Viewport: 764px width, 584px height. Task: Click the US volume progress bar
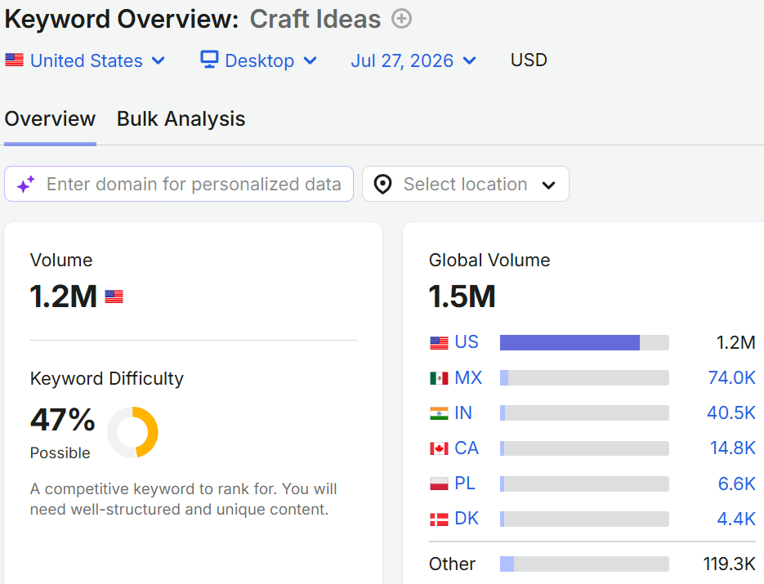click(x=584, y=342)
